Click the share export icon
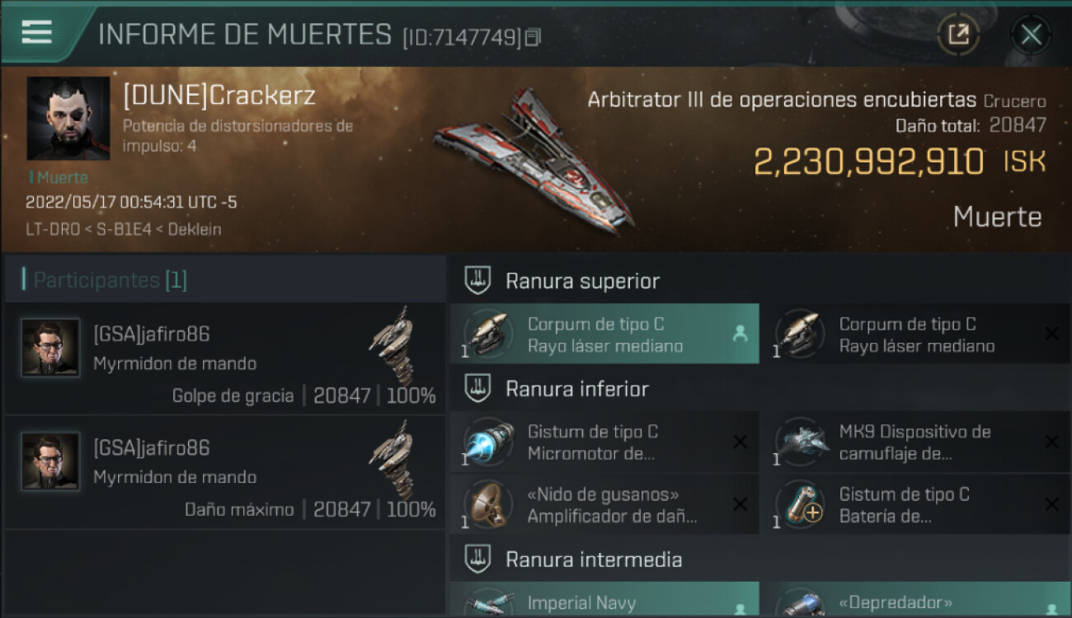The width and height of the screenshot is (1072, 618). [958, 35]
